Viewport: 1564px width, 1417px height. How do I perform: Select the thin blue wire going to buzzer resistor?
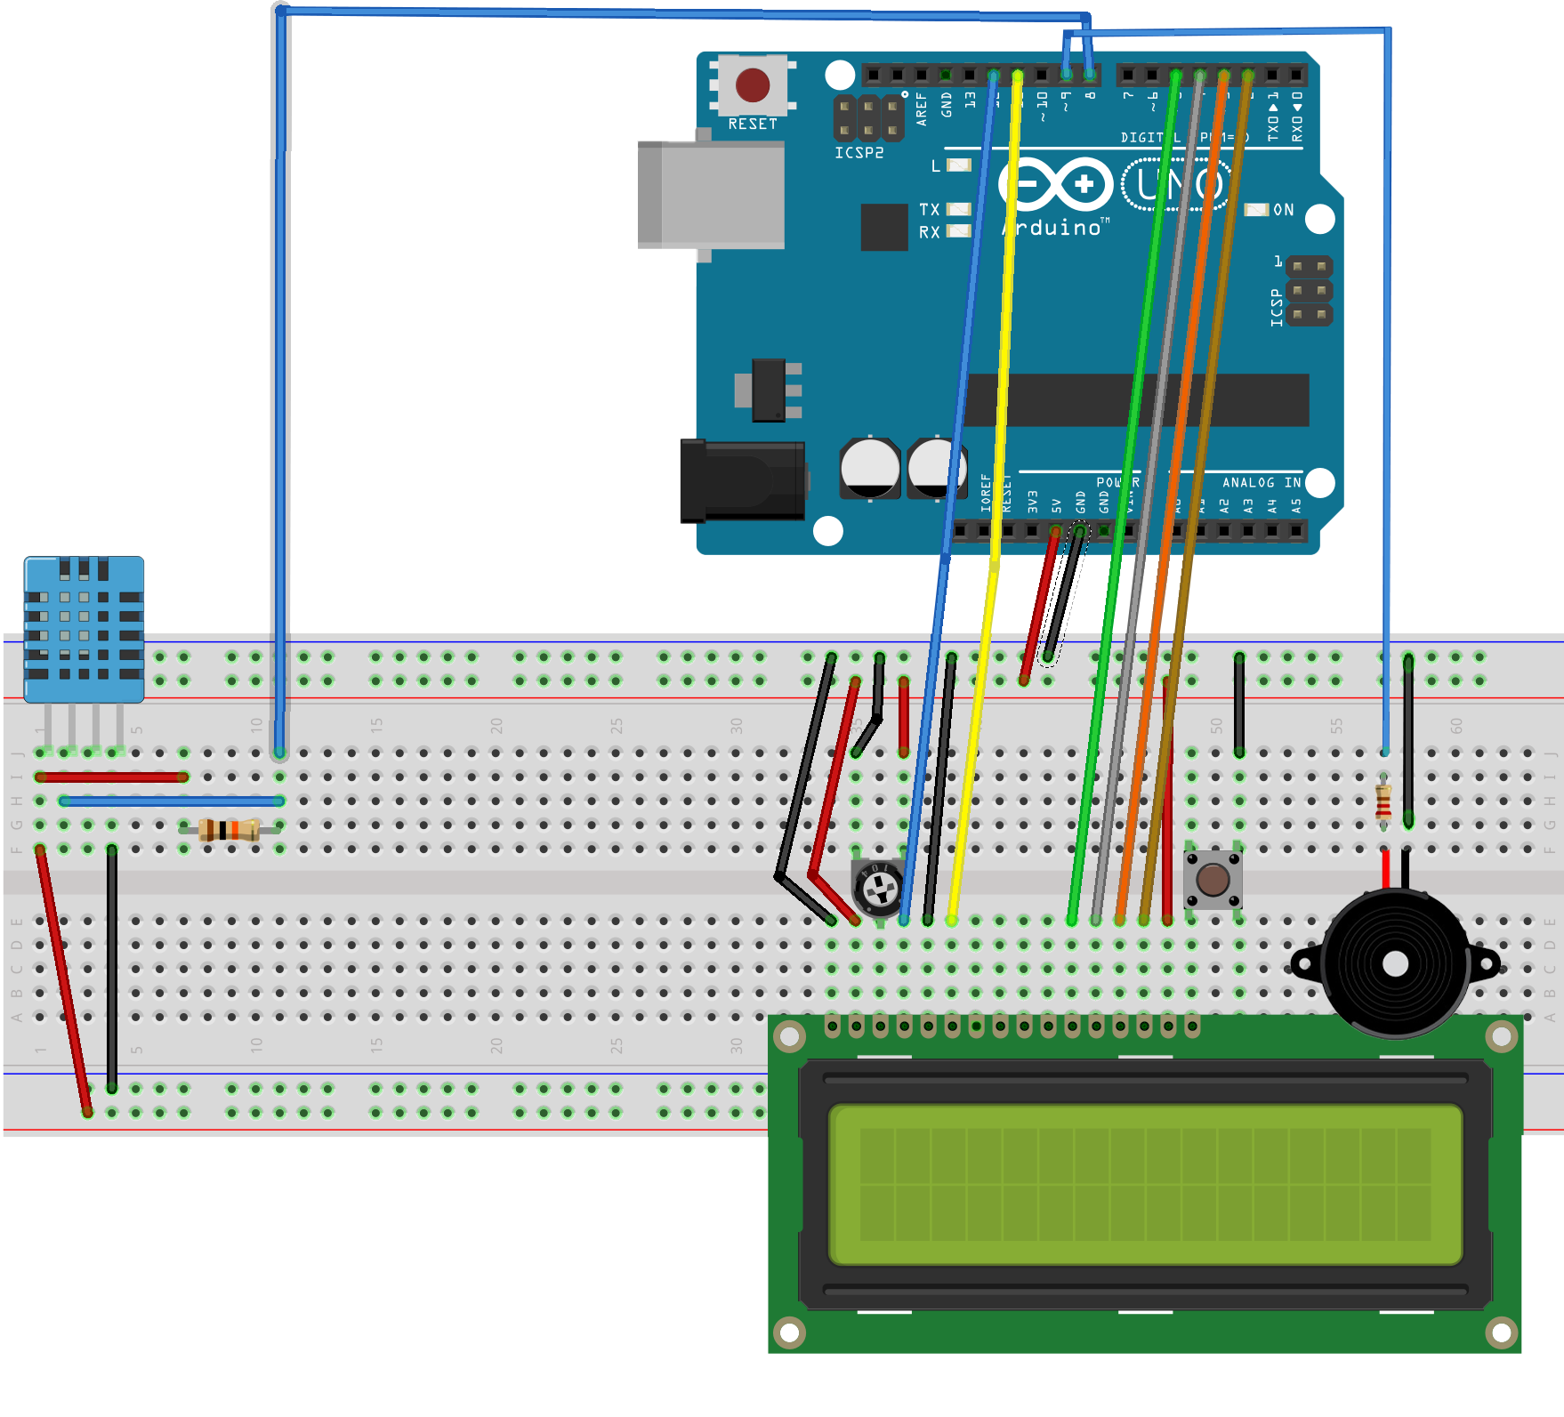1386,391
